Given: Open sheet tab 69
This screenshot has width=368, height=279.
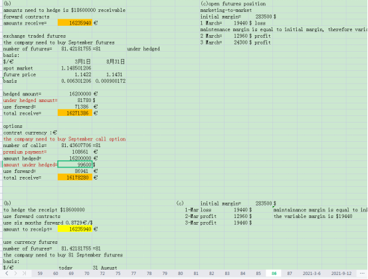Looking at the screenshot, I should point(71,274).
